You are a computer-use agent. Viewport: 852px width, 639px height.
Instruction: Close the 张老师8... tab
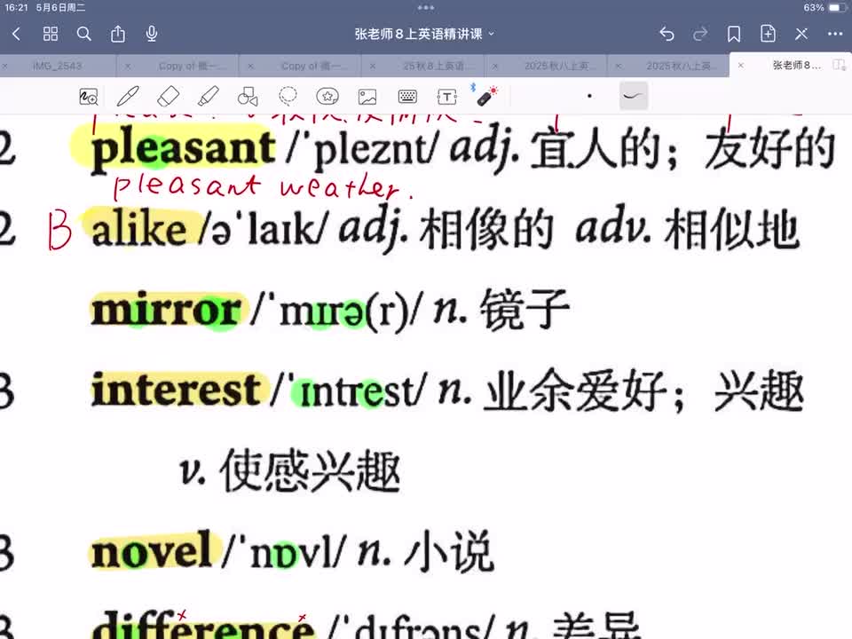pos(740,65)
